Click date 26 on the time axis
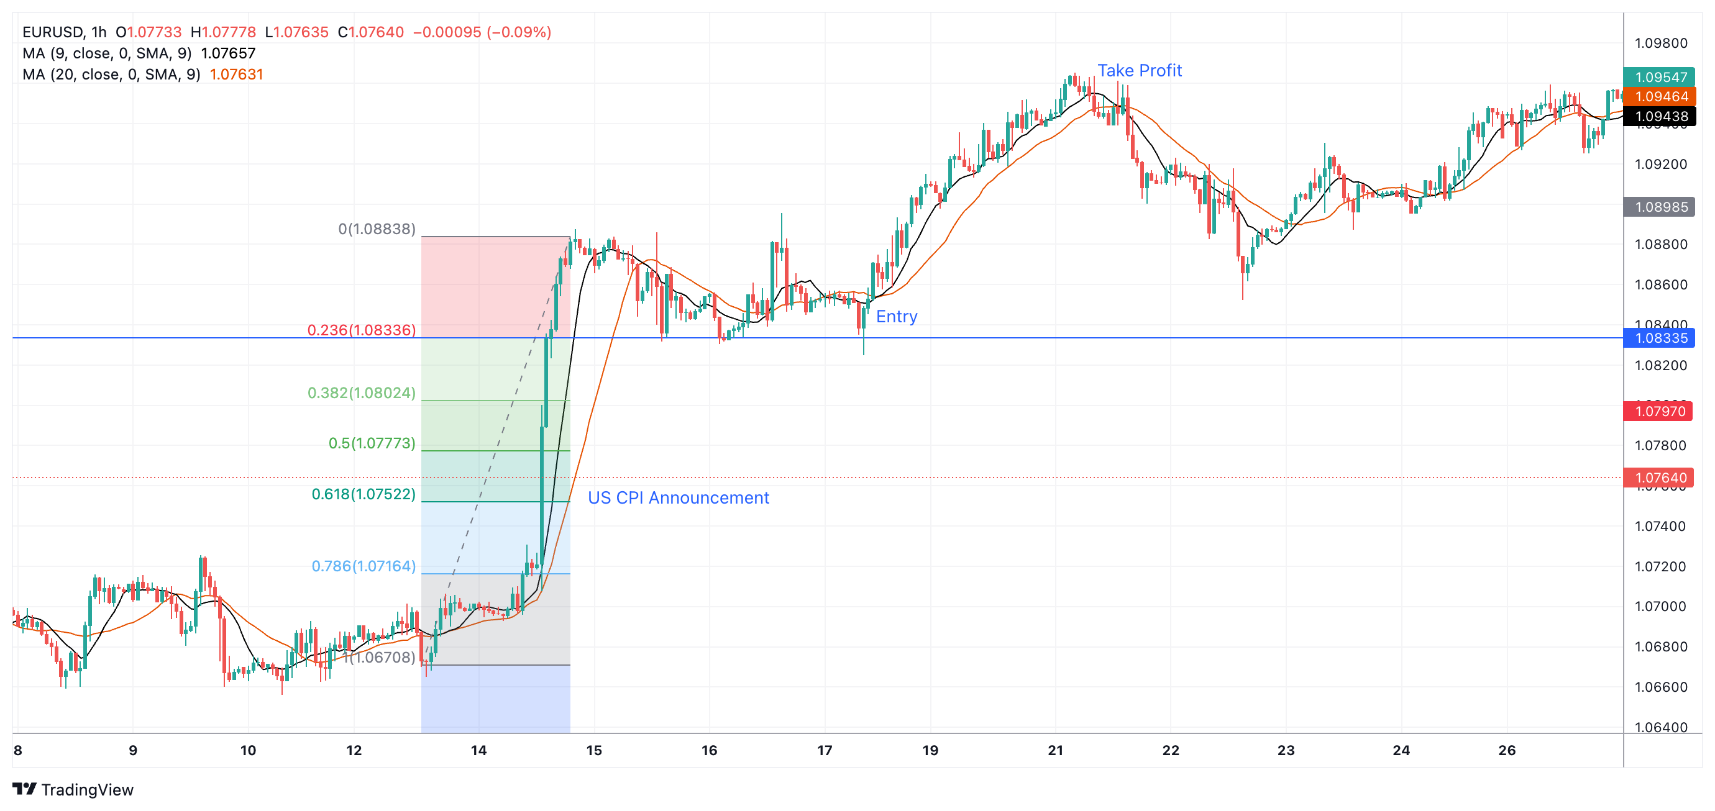Image resolution: width=1715 pixels, height=811 pixels. click(1507, 751)
